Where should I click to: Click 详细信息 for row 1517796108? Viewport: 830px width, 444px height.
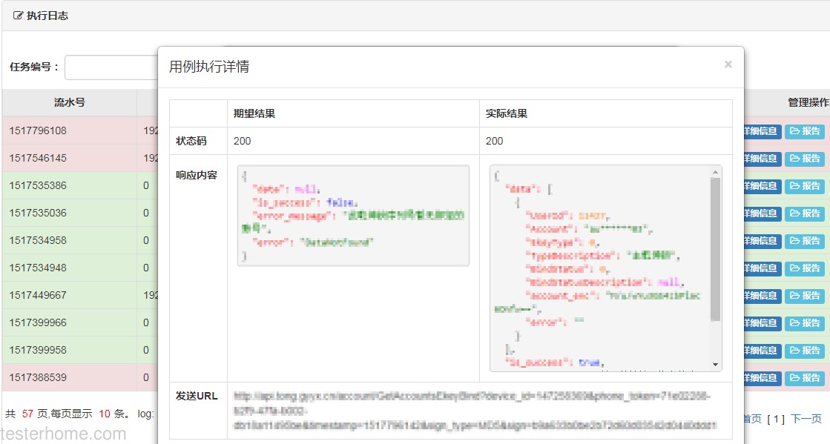[x=763, y=131]
